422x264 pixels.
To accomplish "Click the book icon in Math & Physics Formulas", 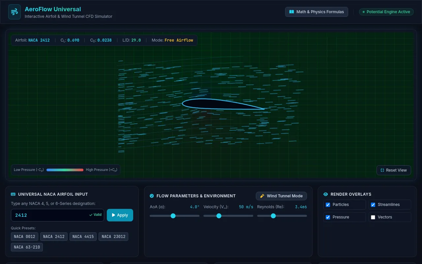I will (x=291, y=12).
